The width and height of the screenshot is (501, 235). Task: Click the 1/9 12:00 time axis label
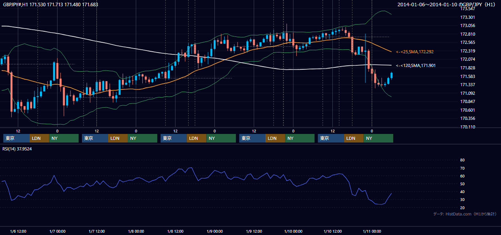(x=254, y=231)
